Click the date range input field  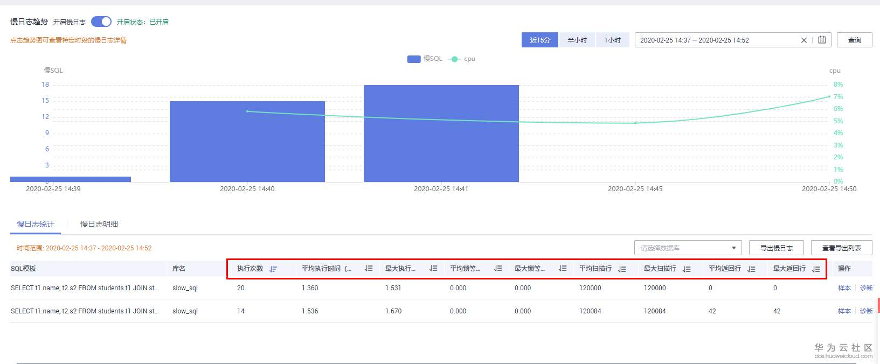point(717,40)
